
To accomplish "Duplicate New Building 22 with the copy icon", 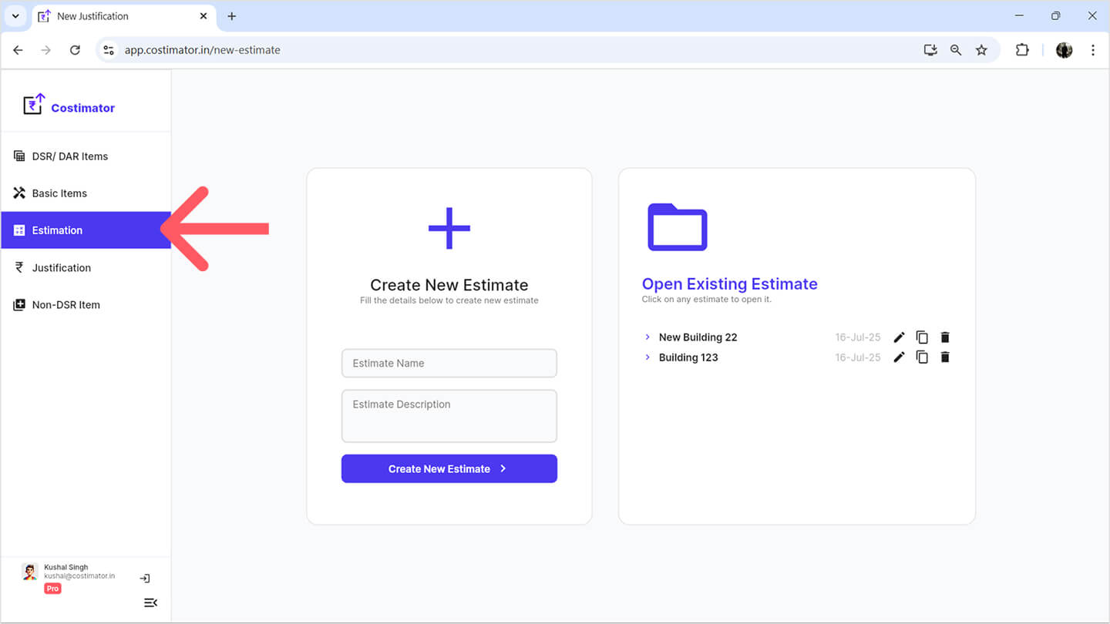I will point(922,337).
